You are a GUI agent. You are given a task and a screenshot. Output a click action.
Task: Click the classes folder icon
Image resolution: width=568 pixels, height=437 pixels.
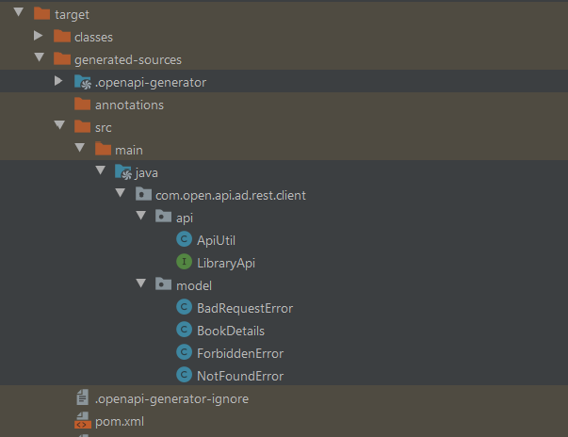click(x=62, y=36)
